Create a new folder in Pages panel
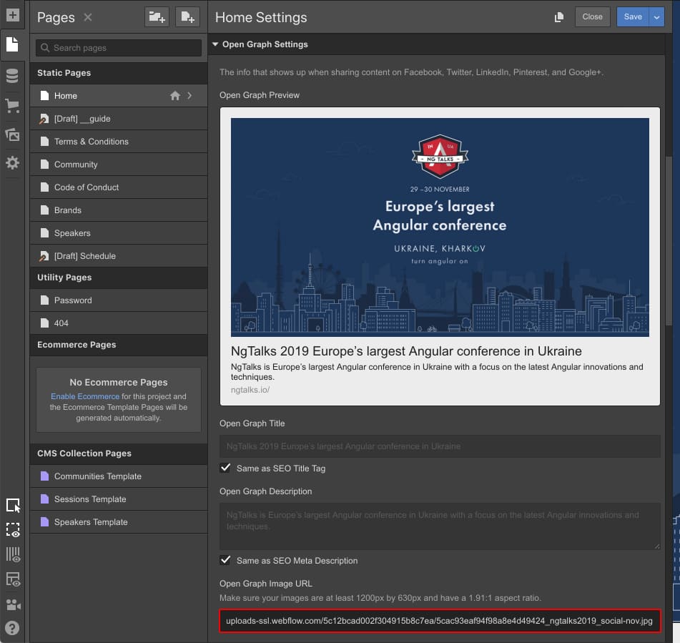This screenshot has width=680, height=643. (157, 16)
